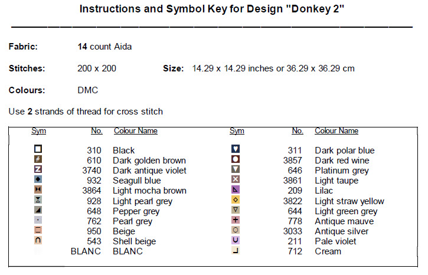Select the Dark polar blue symbol icon
Image resolution: width=428 pixels, height=275 pixels.
[x=236, y=150]
